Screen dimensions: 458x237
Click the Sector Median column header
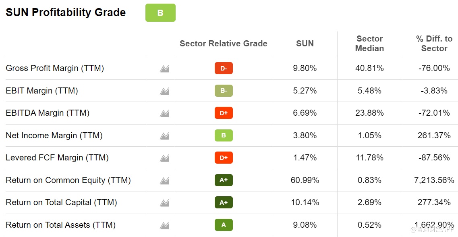(369, 44)
